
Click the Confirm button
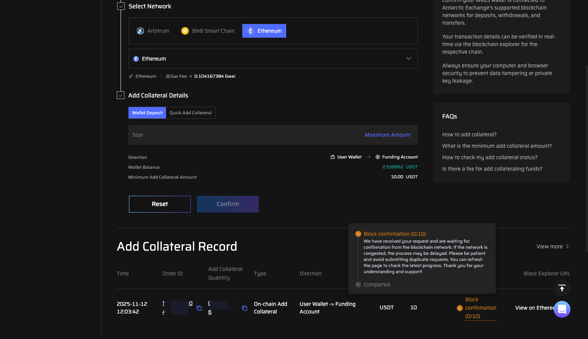tap(228, 204)
